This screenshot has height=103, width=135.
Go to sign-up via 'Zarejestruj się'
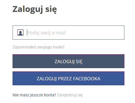click(x=70, y=95)
